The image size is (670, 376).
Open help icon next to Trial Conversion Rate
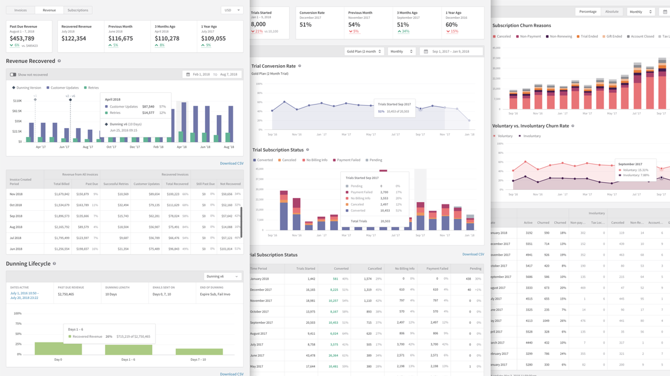pos(300,66)
